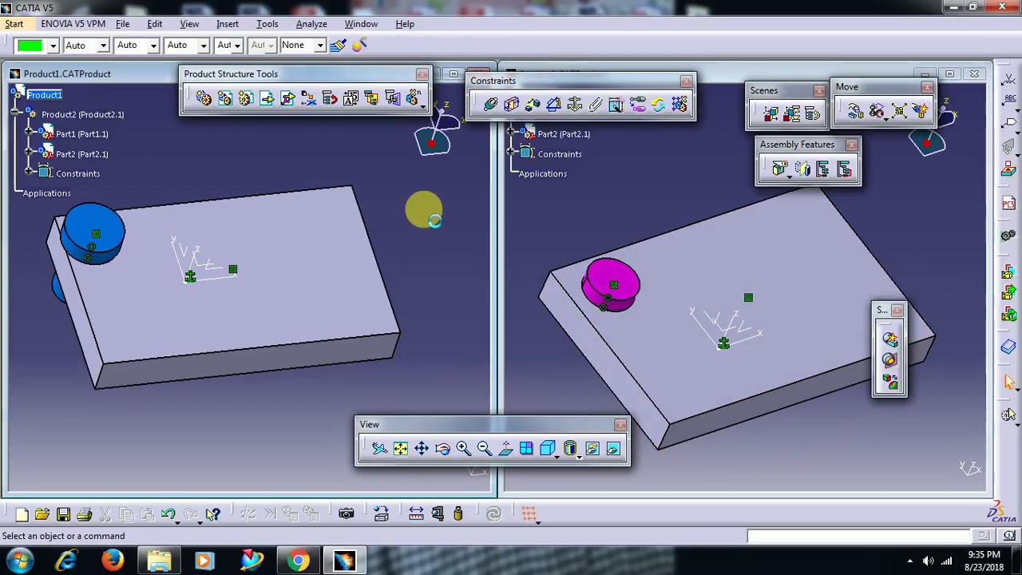
Task: Click the Normal View icon
Action: [505, 449]
